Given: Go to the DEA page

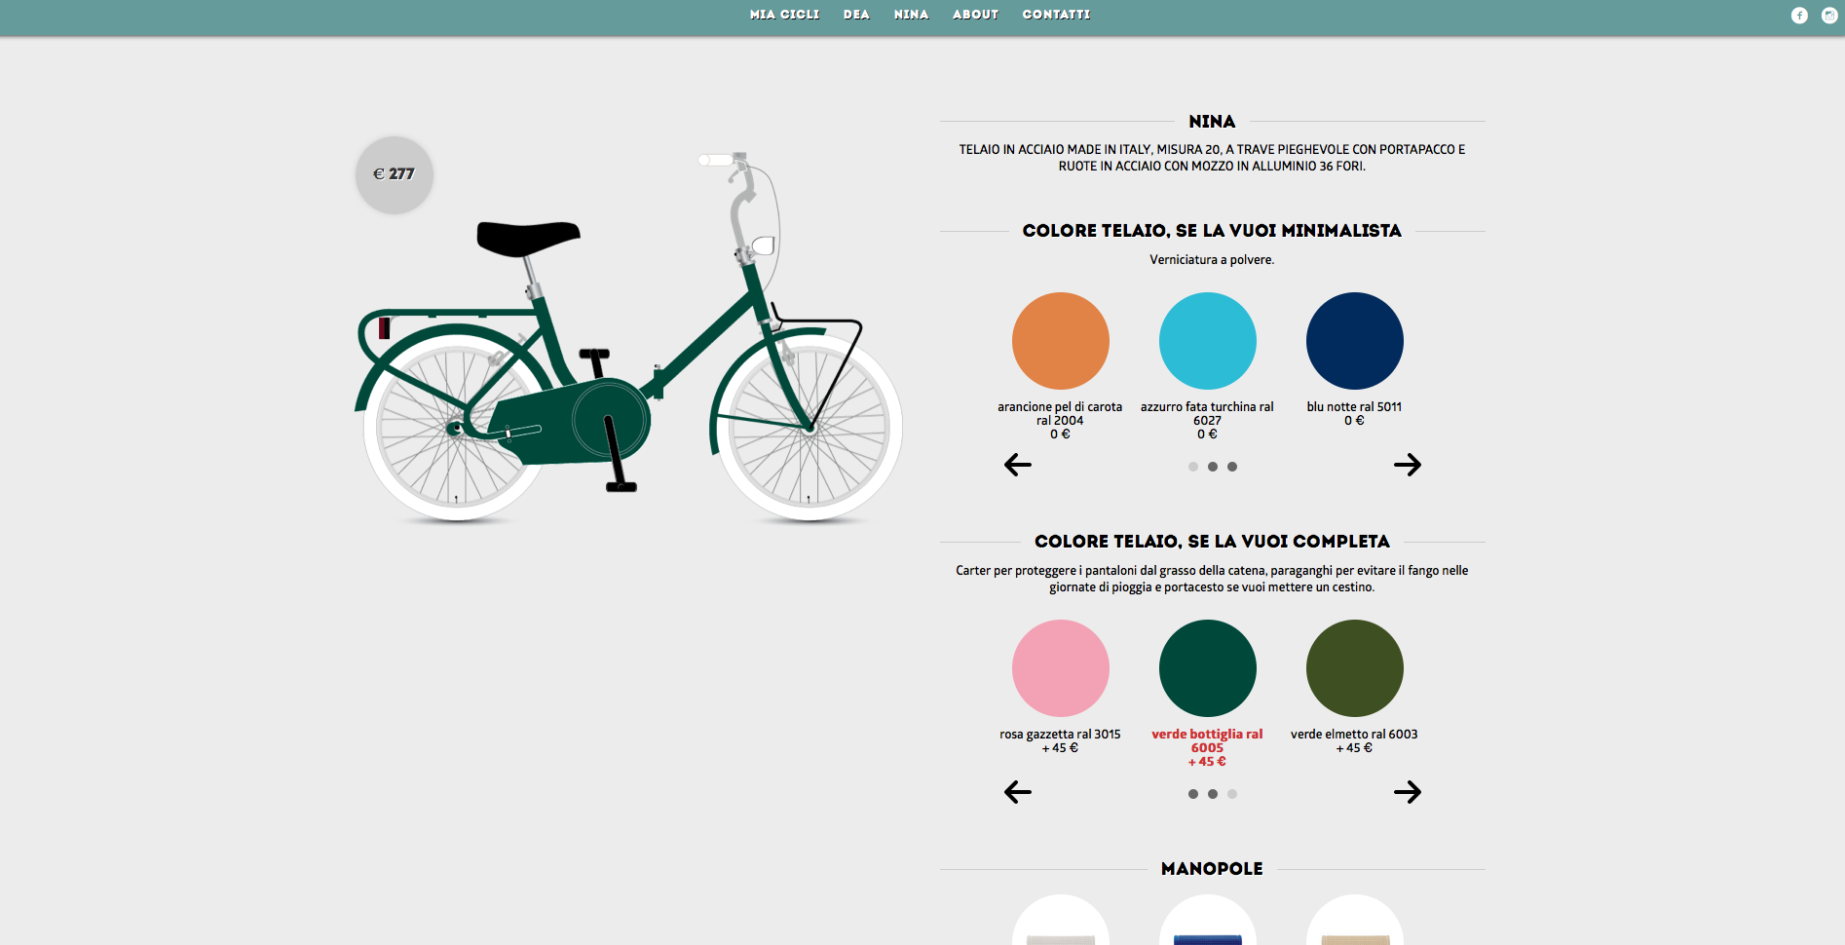Looking at the screenshot, I should [x=856, y=15].
